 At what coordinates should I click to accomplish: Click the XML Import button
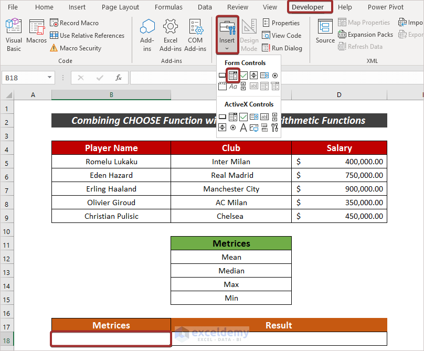[x=410, y=23]
